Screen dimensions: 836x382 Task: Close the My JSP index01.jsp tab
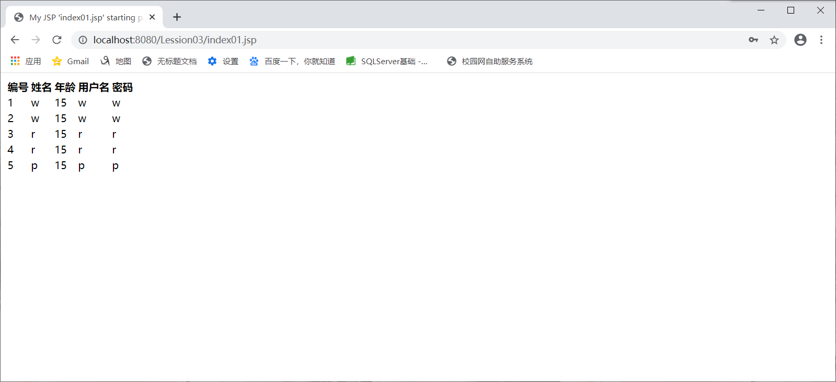(x=152, y=17)
